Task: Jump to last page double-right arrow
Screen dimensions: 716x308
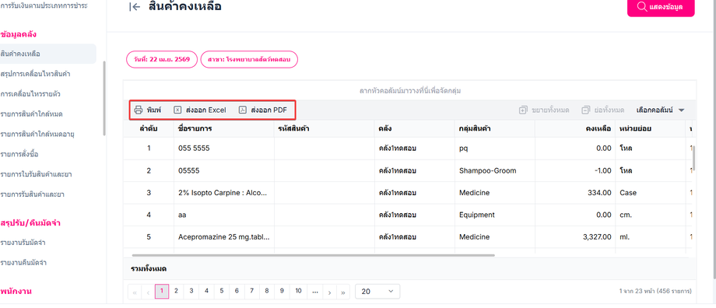Action: click(x=343, y=292)
